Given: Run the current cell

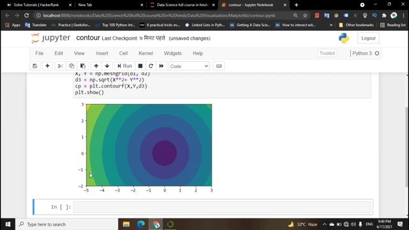Looking at the screenshot, I should click(x=125, y=66).
